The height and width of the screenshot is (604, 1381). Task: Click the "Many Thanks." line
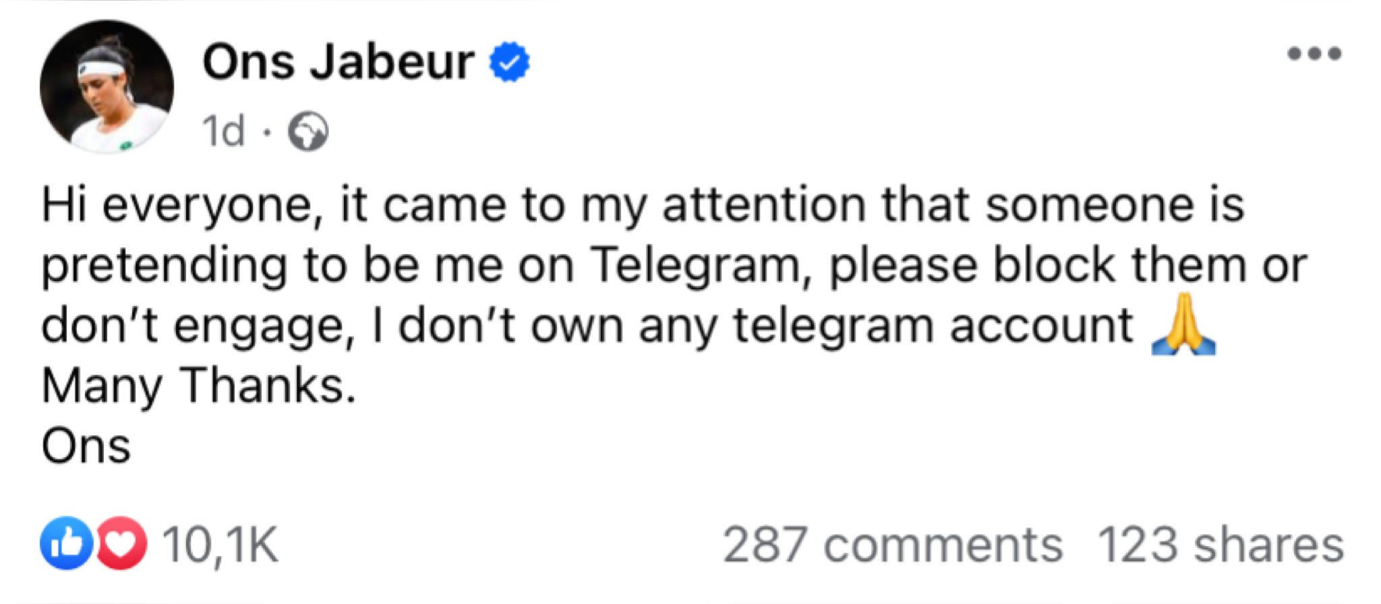click(x=199, y=386)
